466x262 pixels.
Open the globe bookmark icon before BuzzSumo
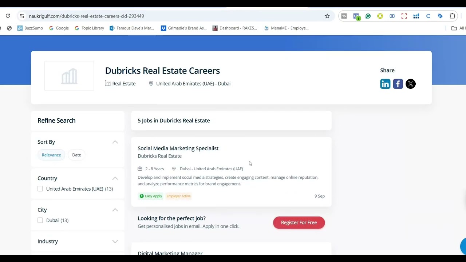[x=9, y=28]
